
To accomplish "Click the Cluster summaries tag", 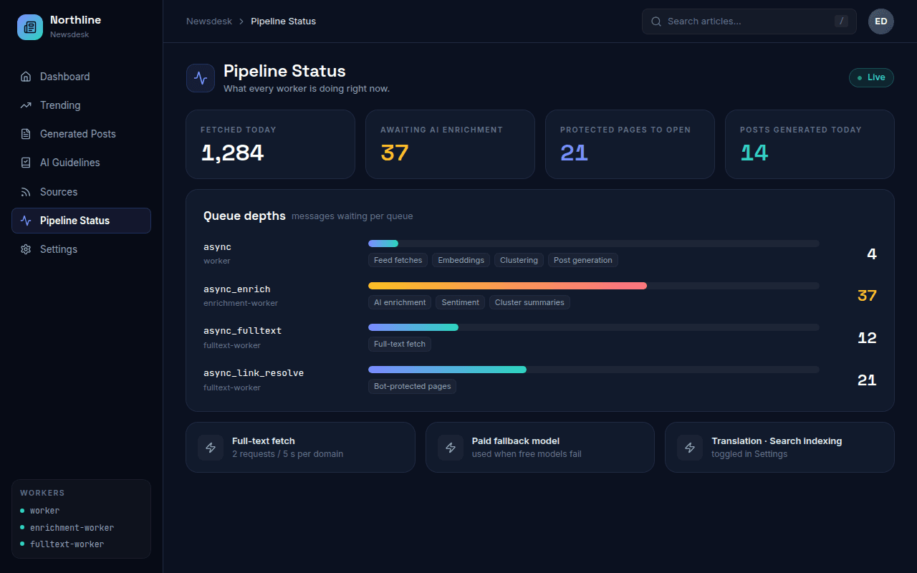I will (x=529, y=302).
